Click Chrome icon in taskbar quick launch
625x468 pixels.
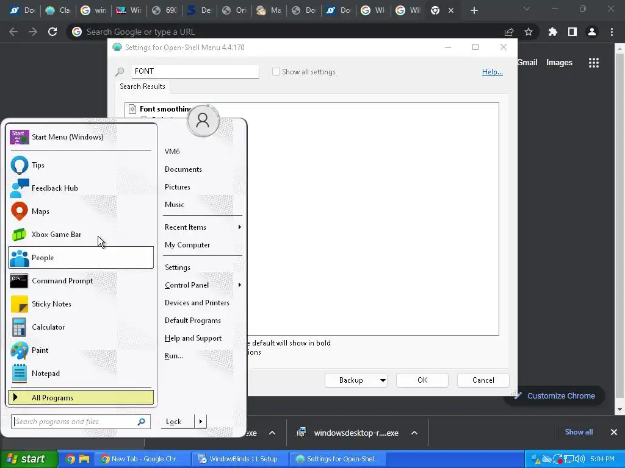[x=70, y=459]
